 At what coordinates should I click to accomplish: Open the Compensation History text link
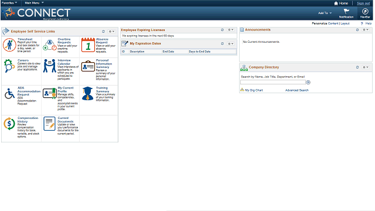coord(28,120)
